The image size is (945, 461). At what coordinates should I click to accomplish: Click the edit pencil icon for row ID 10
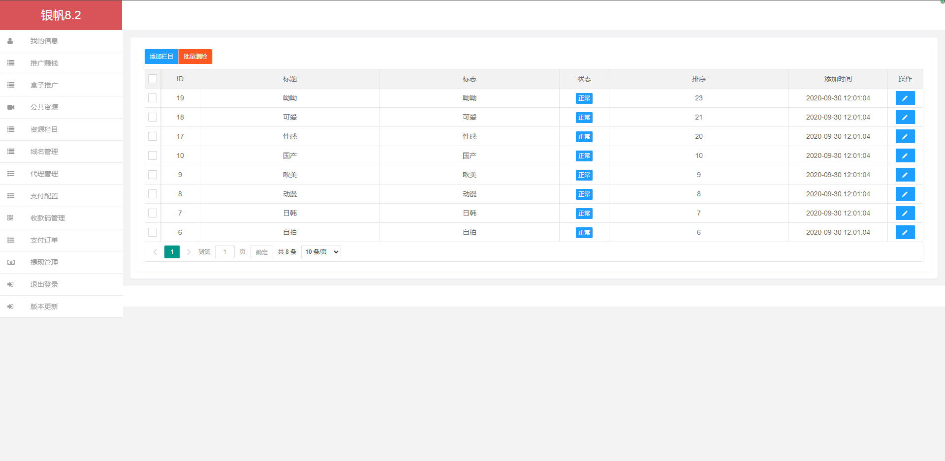(905, 155)
